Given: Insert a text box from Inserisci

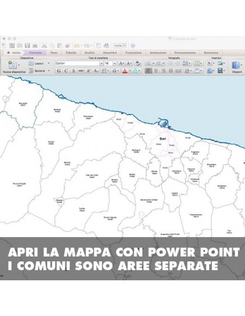Looking at the screenshot, I should [x=210, y=63].
